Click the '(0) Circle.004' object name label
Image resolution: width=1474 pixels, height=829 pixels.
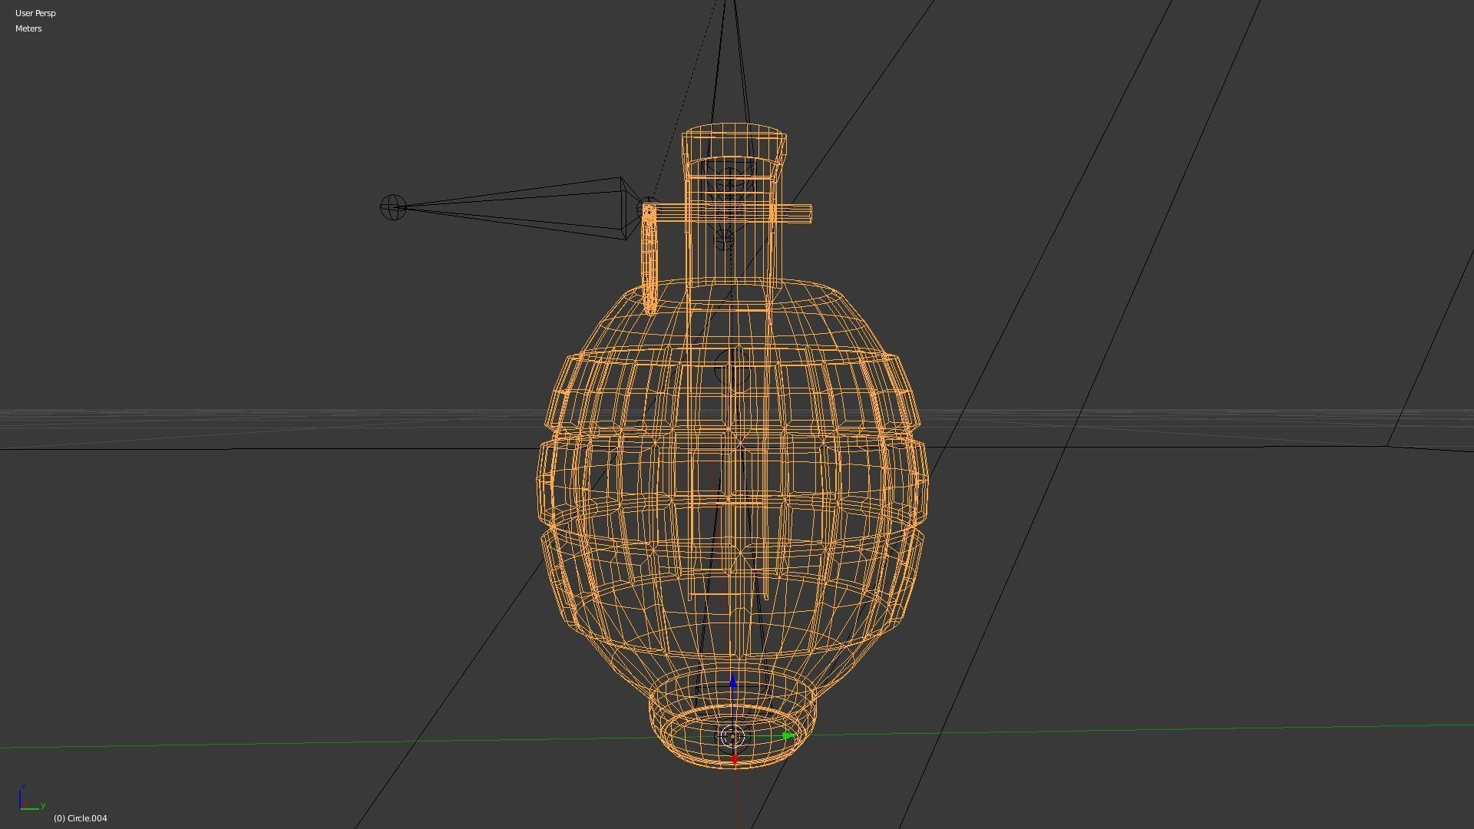81,818
